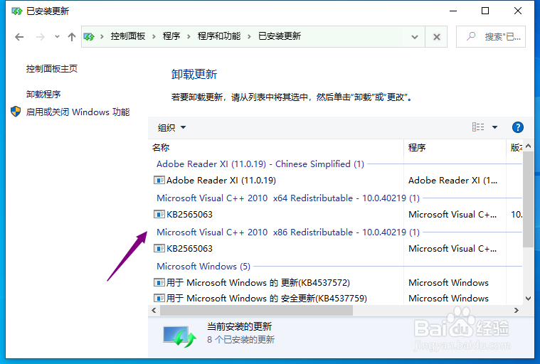Click Adobe Reader XI (1... program cell
The width and height of the screenshot is (540, 364).
point(452,181)
